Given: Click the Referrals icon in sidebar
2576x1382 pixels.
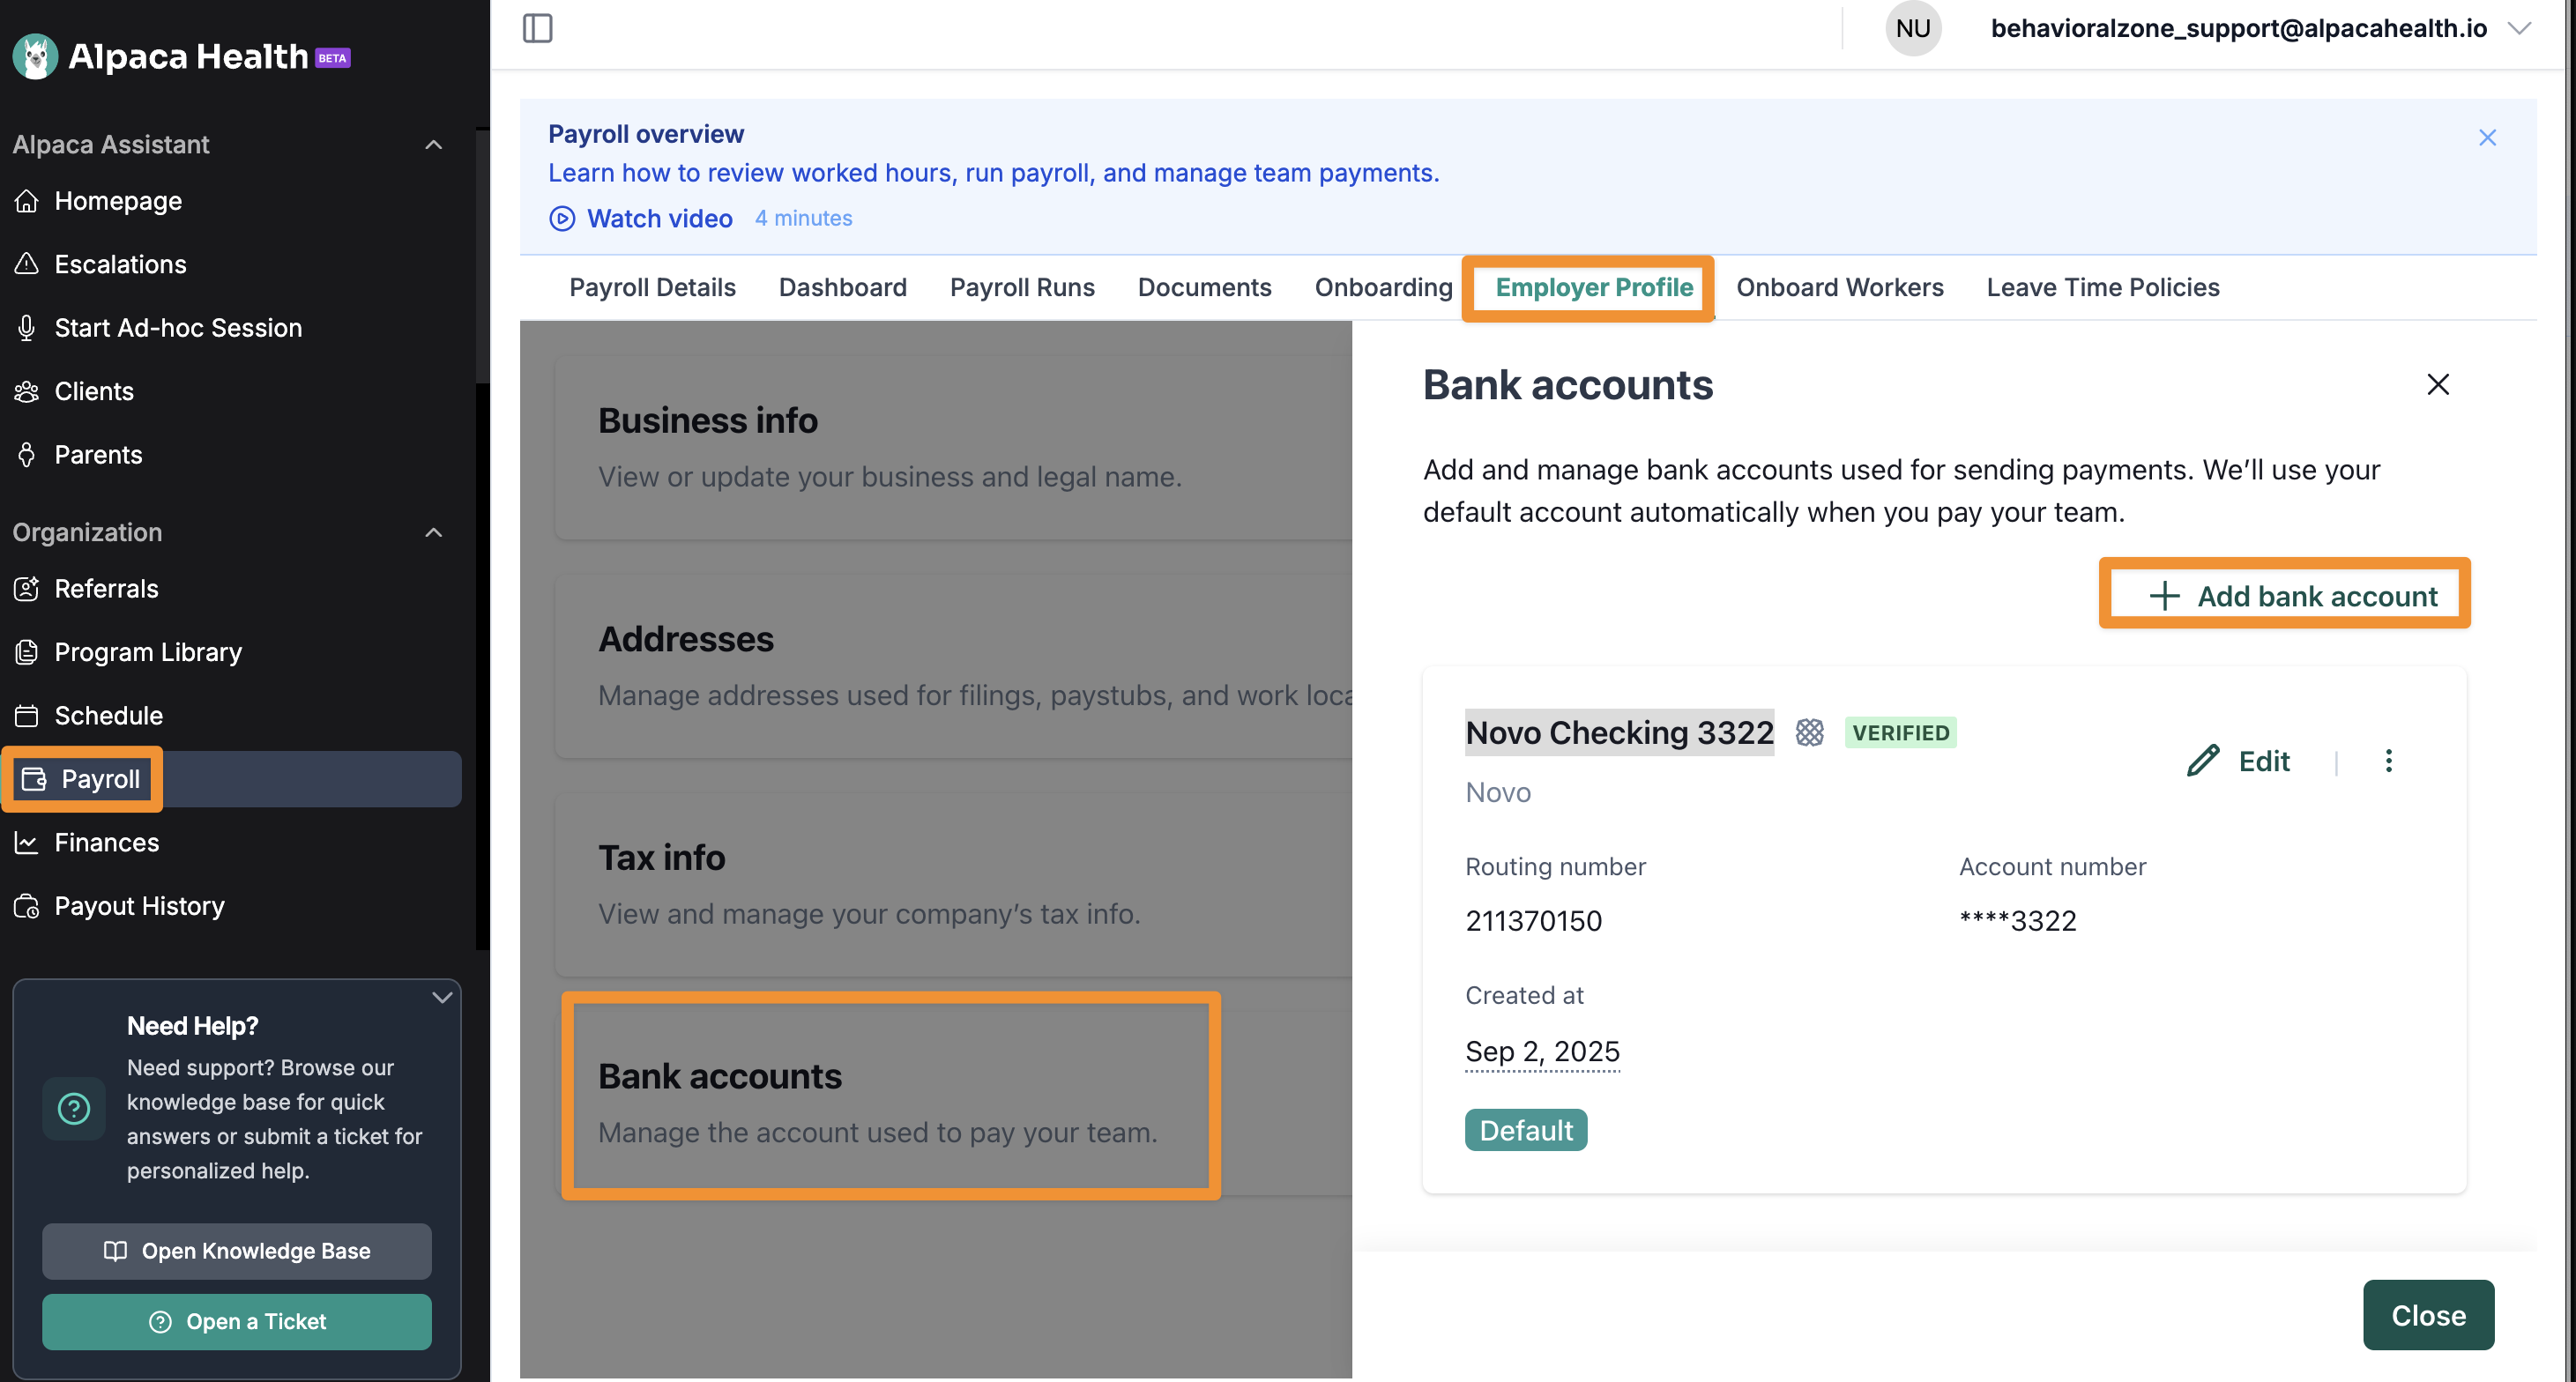Looking at the screenshot, I should (27, 589).
